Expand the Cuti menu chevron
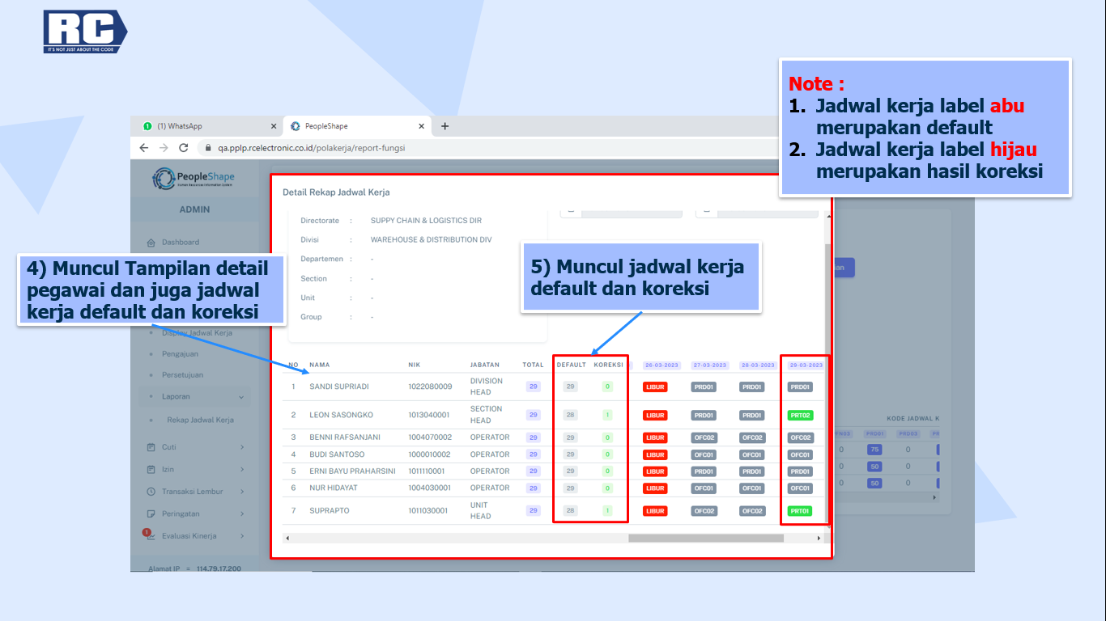 coord(242,447)
